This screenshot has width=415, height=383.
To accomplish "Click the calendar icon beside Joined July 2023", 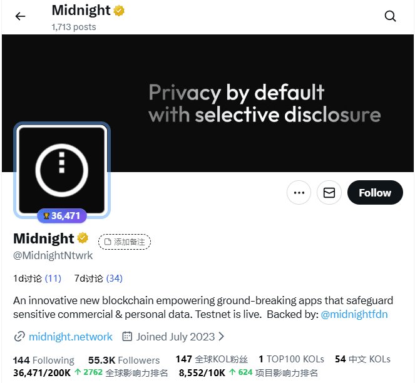I will (x=127, y=337).
